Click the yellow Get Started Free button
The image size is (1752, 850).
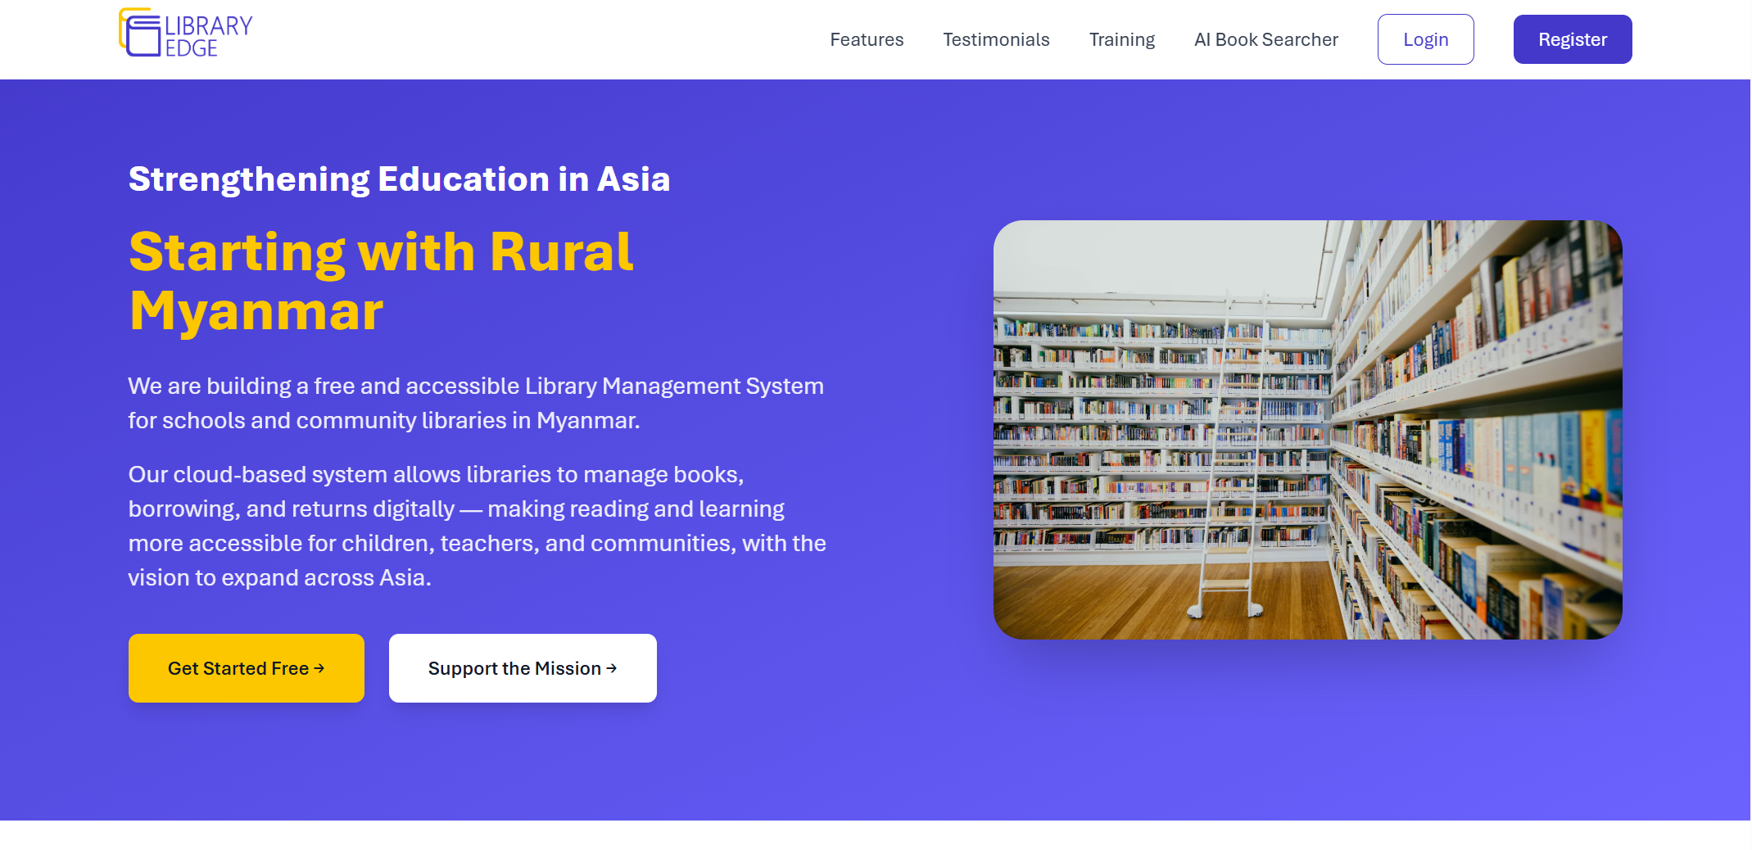[x=247, y=668]
